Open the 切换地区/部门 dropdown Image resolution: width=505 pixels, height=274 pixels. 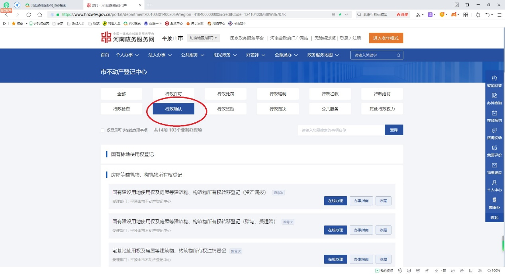tap(203, 38)
